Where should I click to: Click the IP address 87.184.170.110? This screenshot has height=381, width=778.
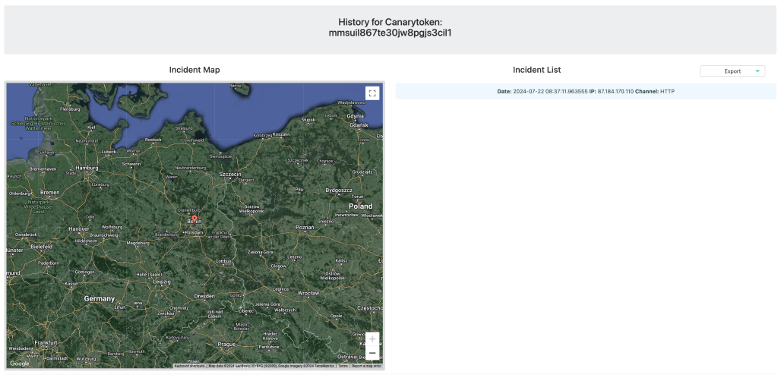(616, 91)
